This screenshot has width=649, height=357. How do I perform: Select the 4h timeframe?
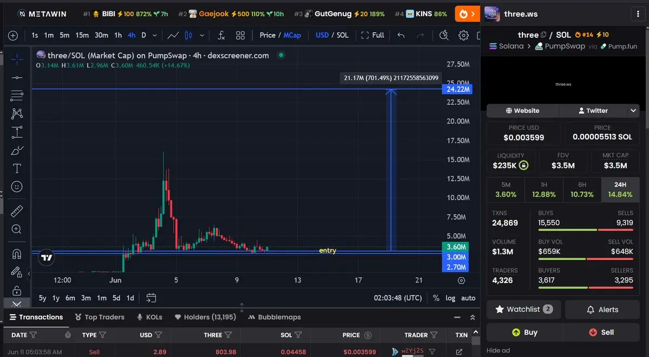click(131, 35)
